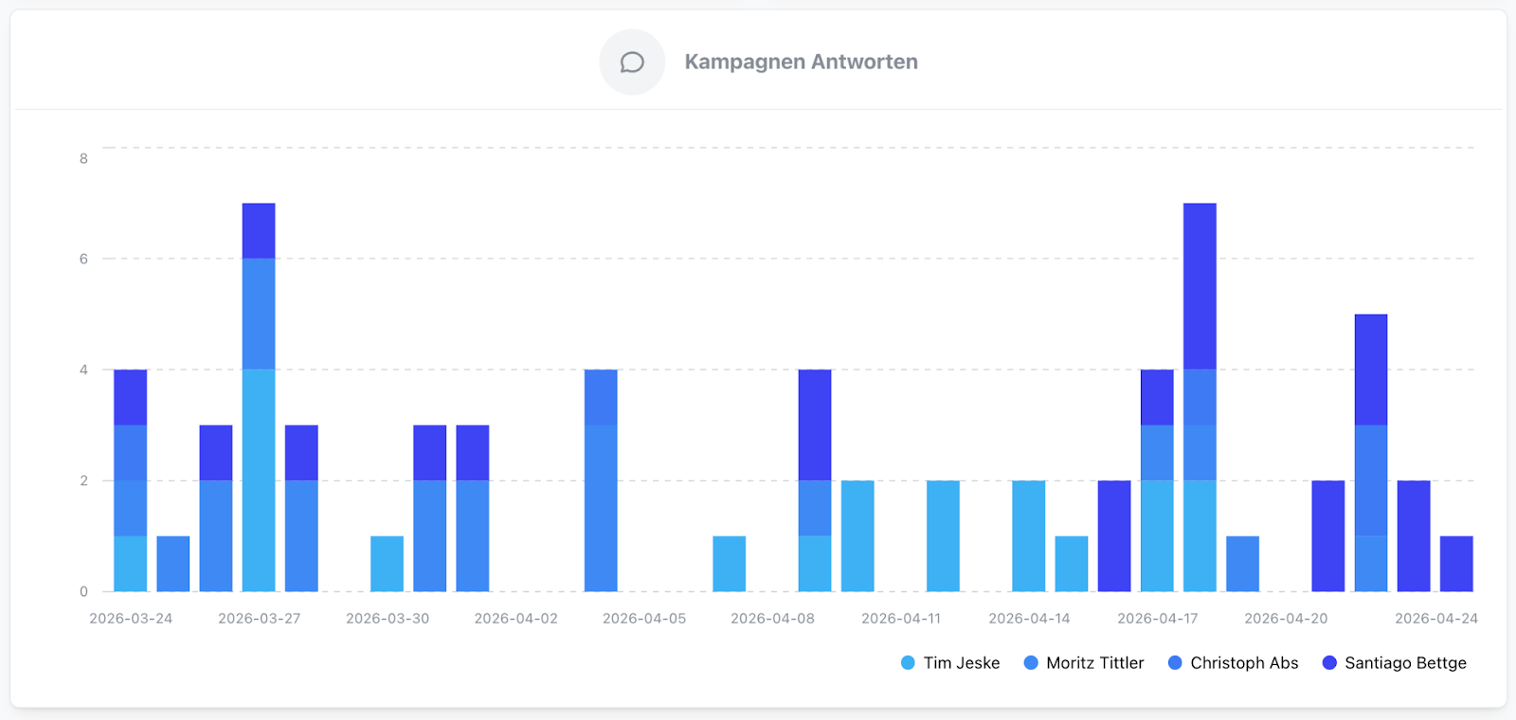Click the Moritz Tittler legend color dot

1031,663
